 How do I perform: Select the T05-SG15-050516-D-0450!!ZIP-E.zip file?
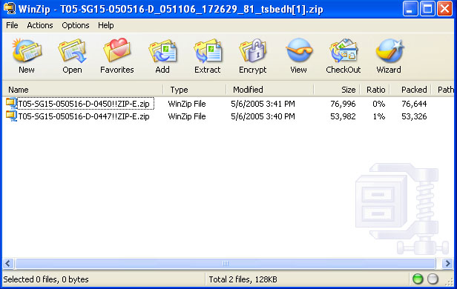tap(84, 104)
